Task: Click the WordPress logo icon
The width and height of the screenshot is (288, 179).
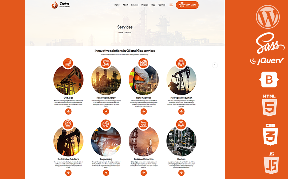Action: click(x=268, y=17)
